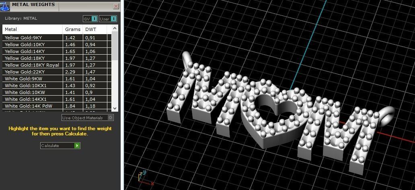Select White Gold:10KX1 row
The image size is (415, 190).
click(57, 86)
